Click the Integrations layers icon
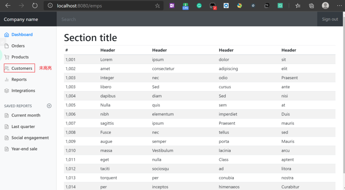This screenshot has height=190, width=345. [7, 91]
